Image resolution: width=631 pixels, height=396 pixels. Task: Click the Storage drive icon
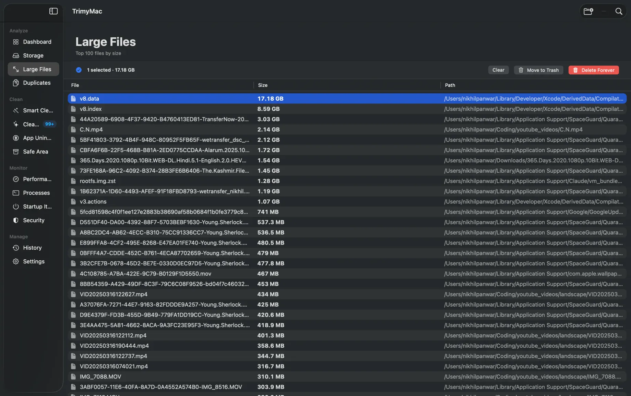(x=16, y=55)
